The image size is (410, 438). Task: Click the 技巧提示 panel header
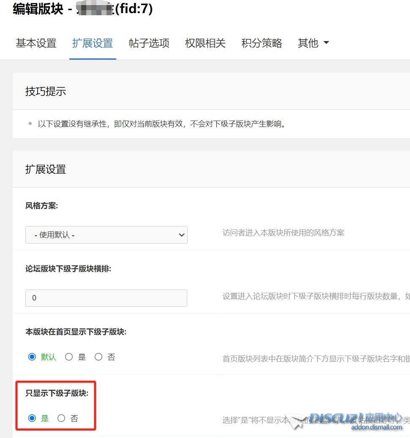46,91
